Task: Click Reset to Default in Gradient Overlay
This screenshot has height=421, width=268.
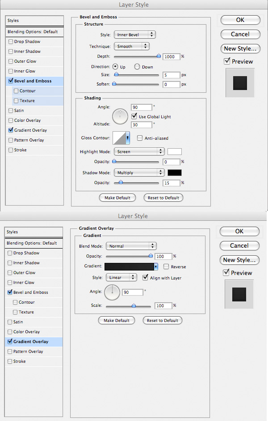Action: coord(163,320)
